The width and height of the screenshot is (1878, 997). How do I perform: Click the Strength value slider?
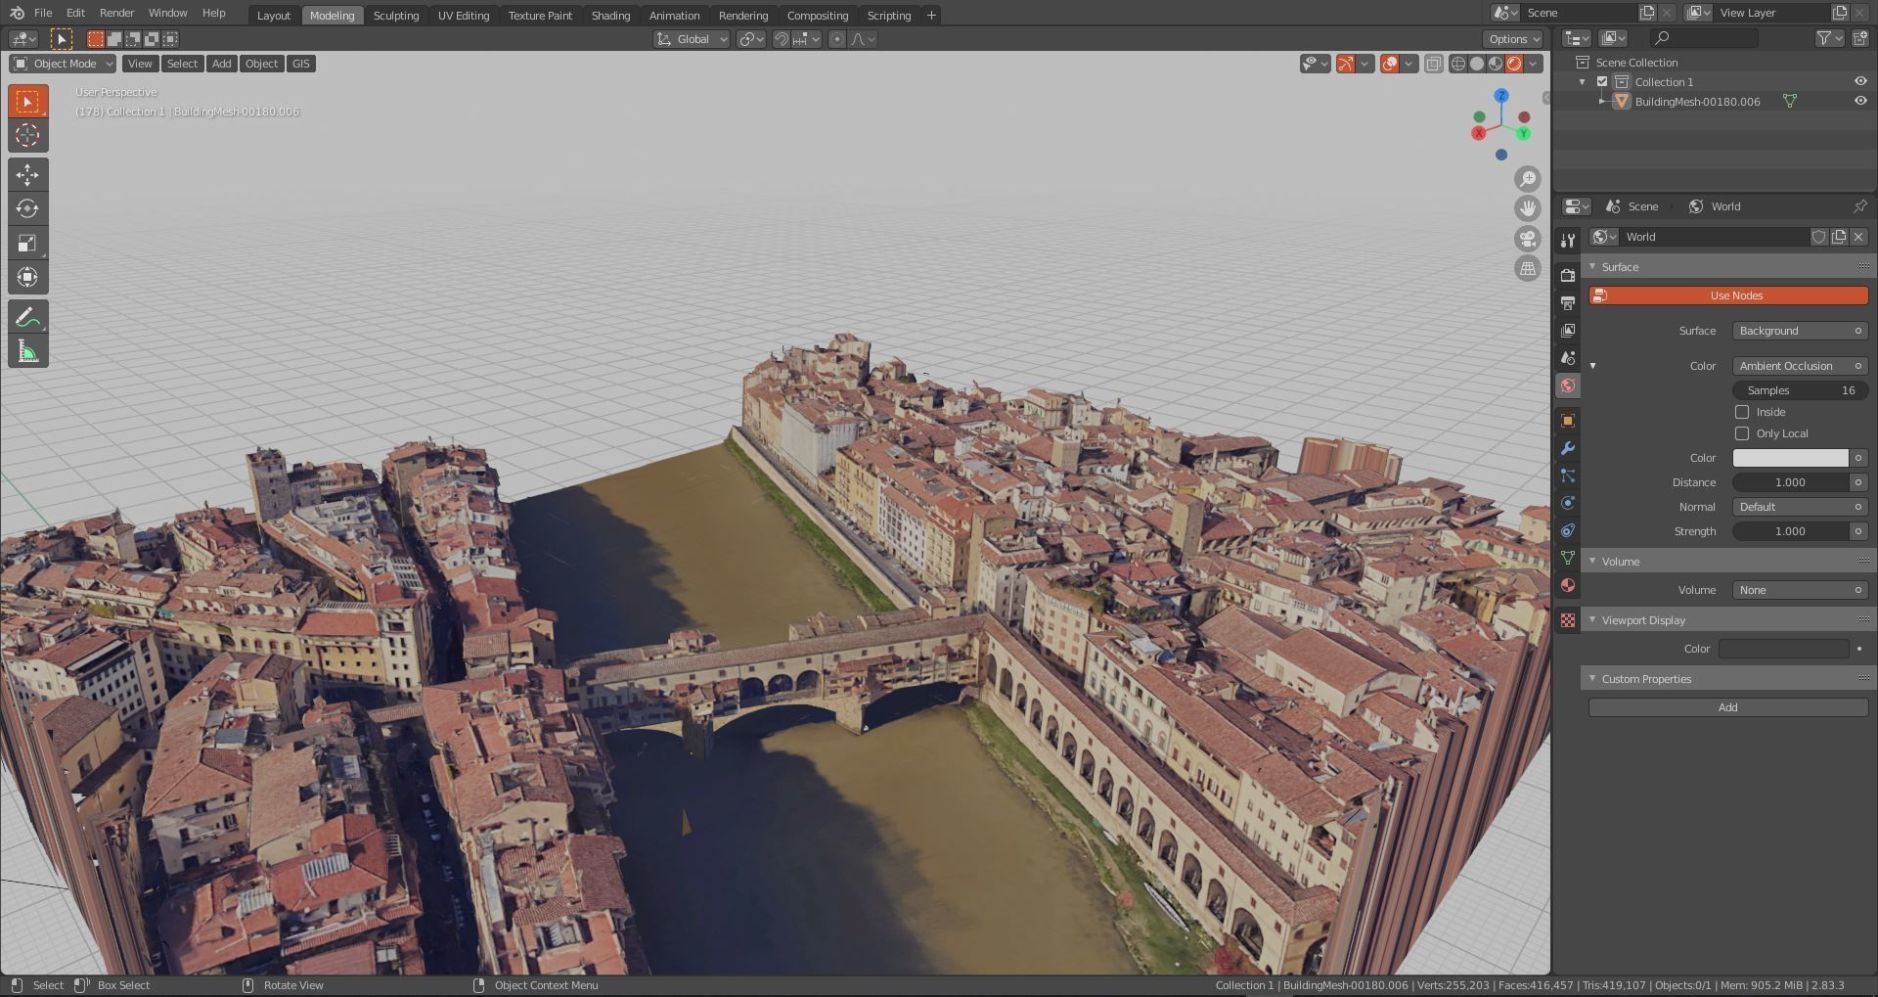(x=1790, y=531)
